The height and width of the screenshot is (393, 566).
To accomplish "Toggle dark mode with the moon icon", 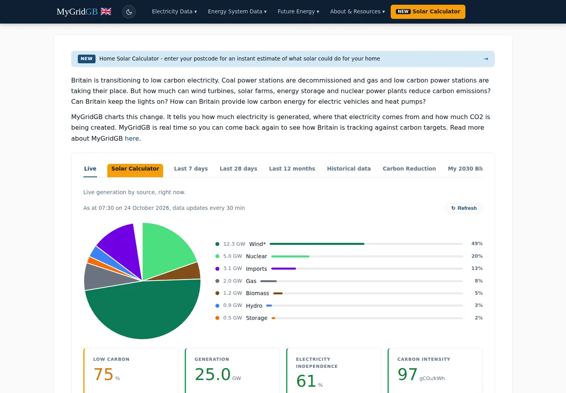I will click(129, 12).
